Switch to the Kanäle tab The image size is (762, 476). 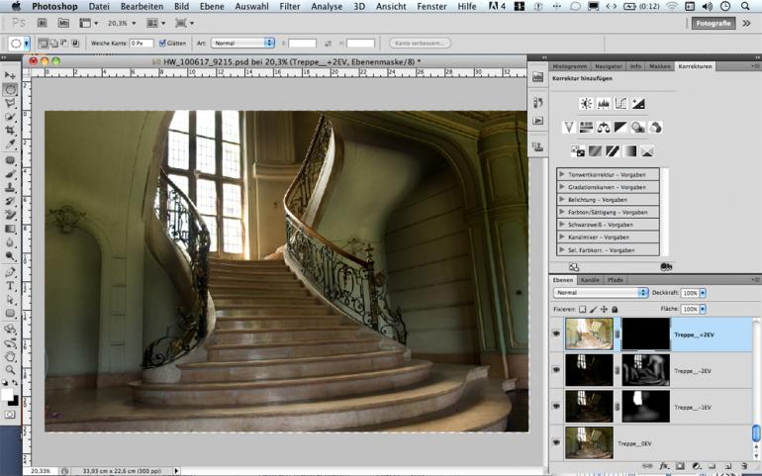[590, 280]
